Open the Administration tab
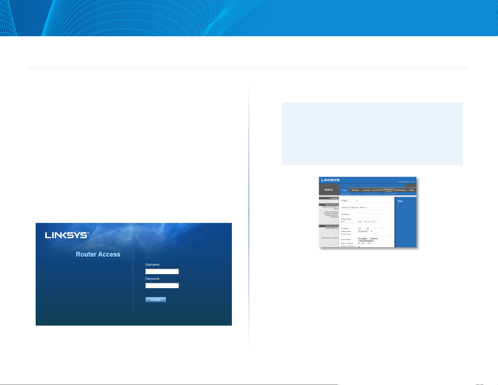Viewport: 498px width, 385px height. pyautogui.click(x=400, y=190)
